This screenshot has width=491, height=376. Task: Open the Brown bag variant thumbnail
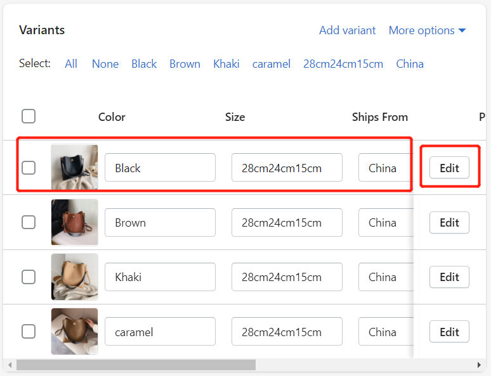[74, 222]
